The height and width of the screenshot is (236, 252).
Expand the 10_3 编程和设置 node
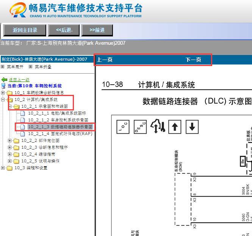click(x=3, y=168)
